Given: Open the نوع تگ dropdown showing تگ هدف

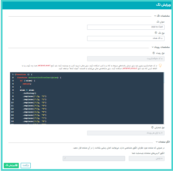Looking at the screenshot, I should point(126,38).
